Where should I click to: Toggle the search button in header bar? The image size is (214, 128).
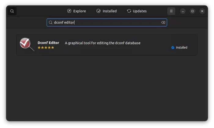tap(12, 11)
